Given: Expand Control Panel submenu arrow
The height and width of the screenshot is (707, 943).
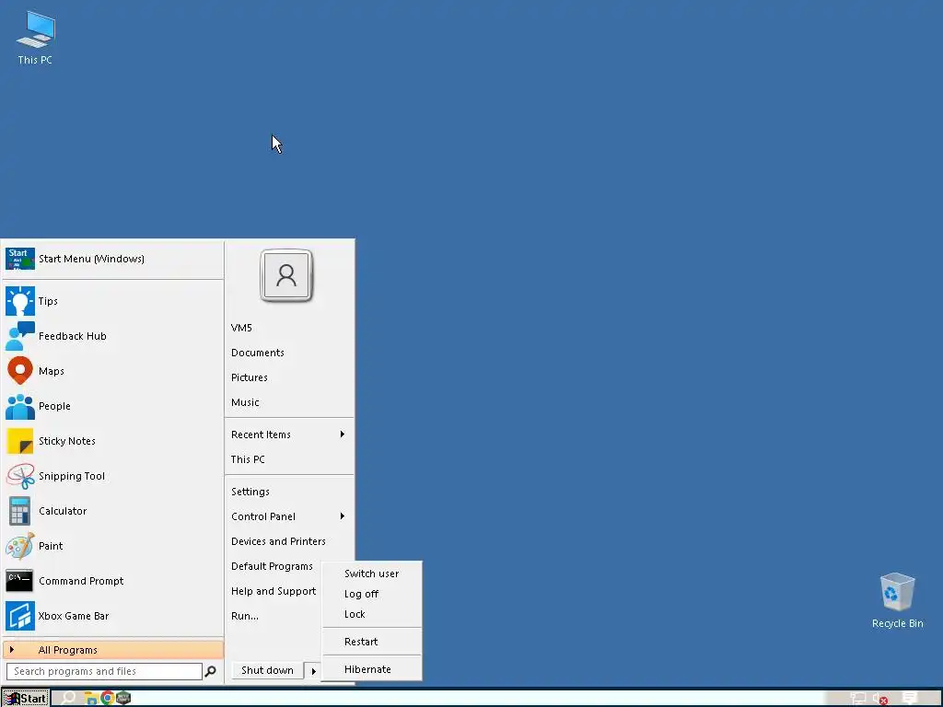Looking at the screenshot, I should point(343,516).
